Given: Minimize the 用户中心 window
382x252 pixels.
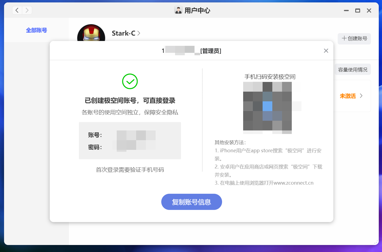Looking at the screenshot, I should 346,11.
